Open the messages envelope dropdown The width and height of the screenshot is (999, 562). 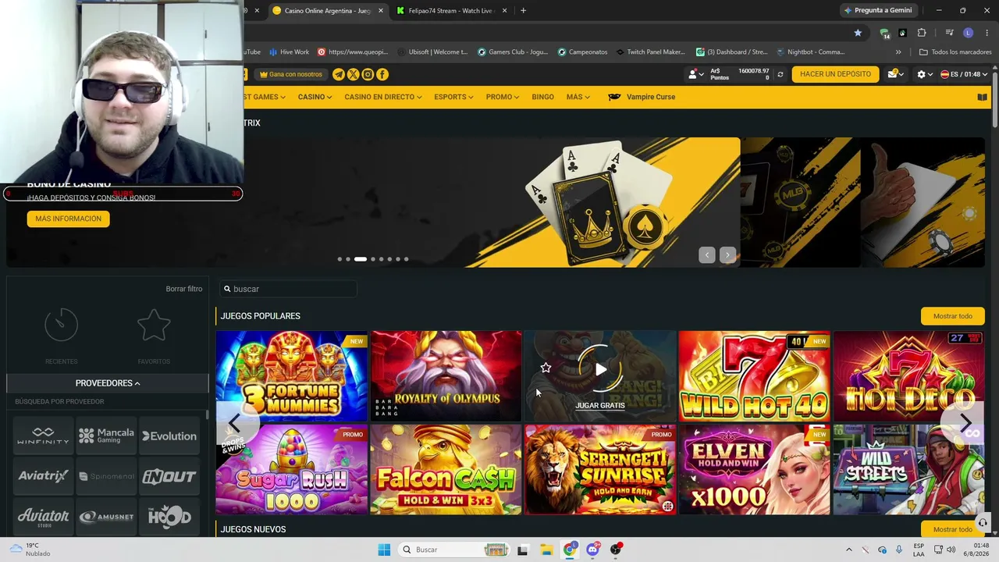click(896, 74)
